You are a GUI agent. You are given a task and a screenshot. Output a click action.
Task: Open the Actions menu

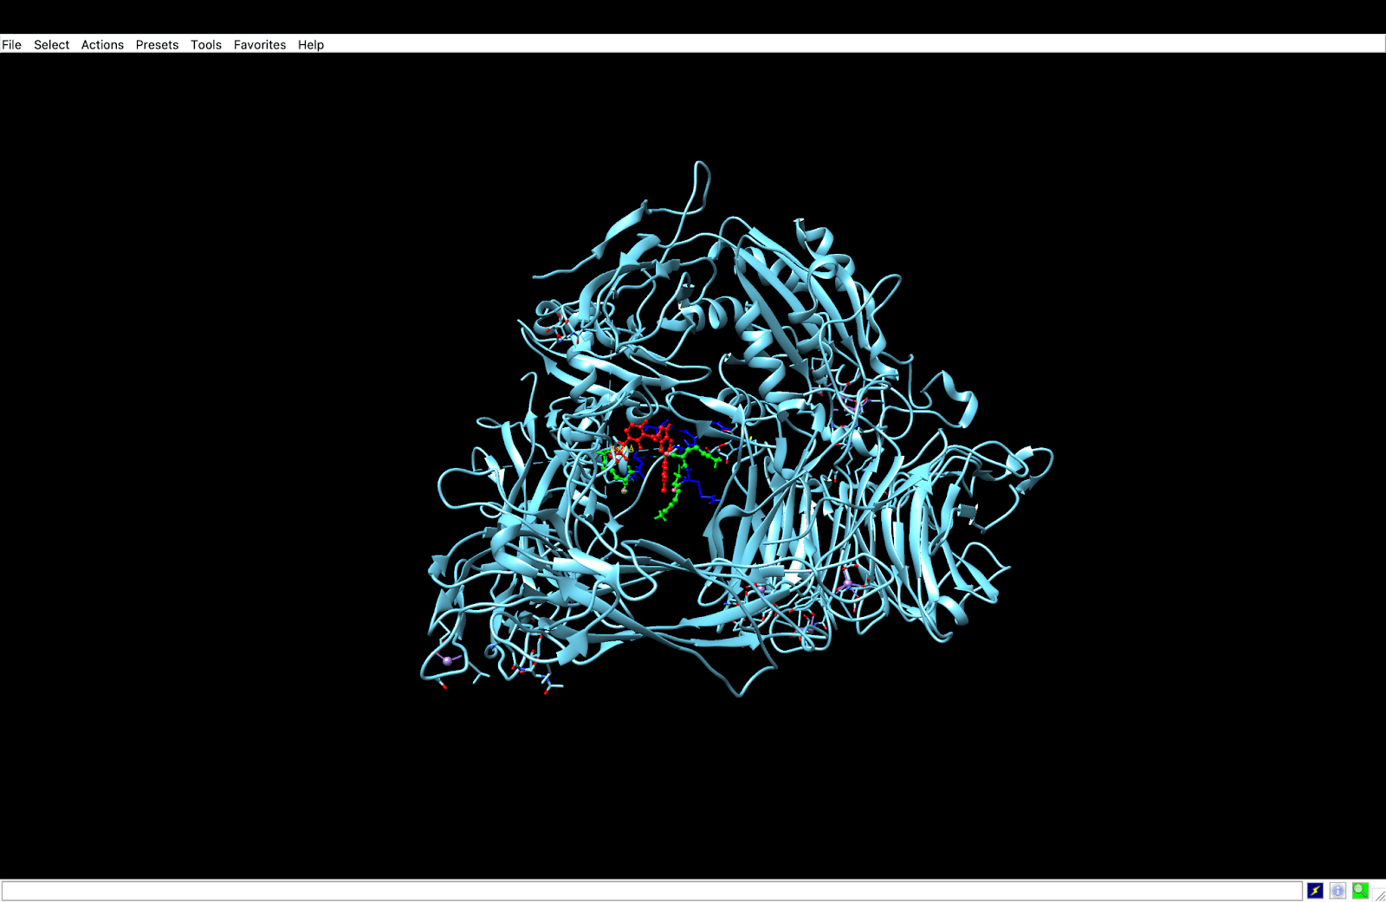102,45
